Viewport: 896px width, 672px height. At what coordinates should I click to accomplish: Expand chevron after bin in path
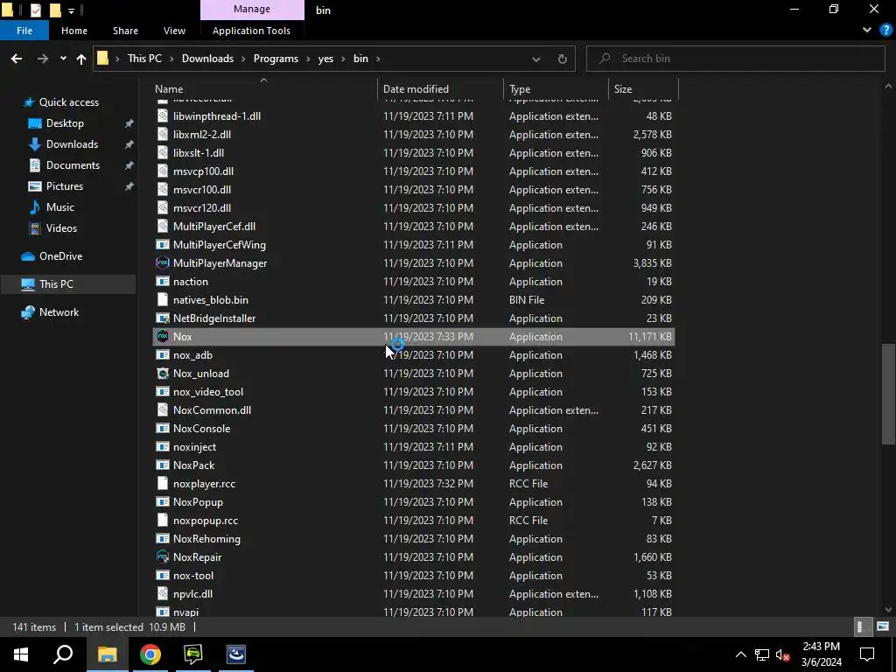click(378, 59)
